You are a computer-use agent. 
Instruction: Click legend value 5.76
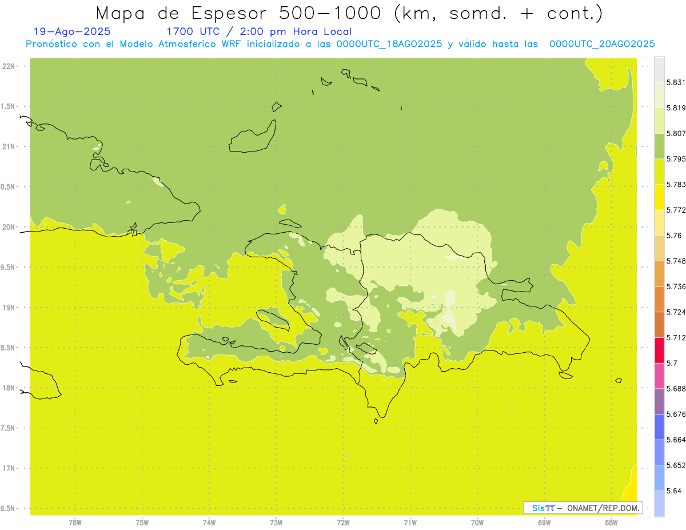[x=674, y=236]
